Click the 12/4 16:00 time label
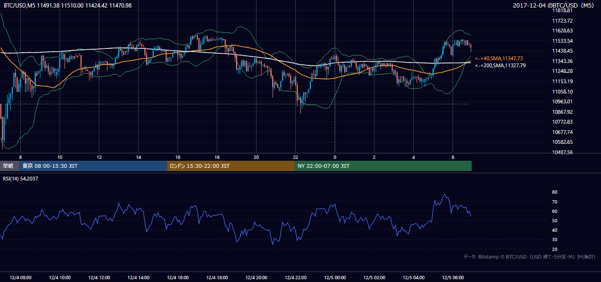The image size is (601, 282). (x=177, y=277)
